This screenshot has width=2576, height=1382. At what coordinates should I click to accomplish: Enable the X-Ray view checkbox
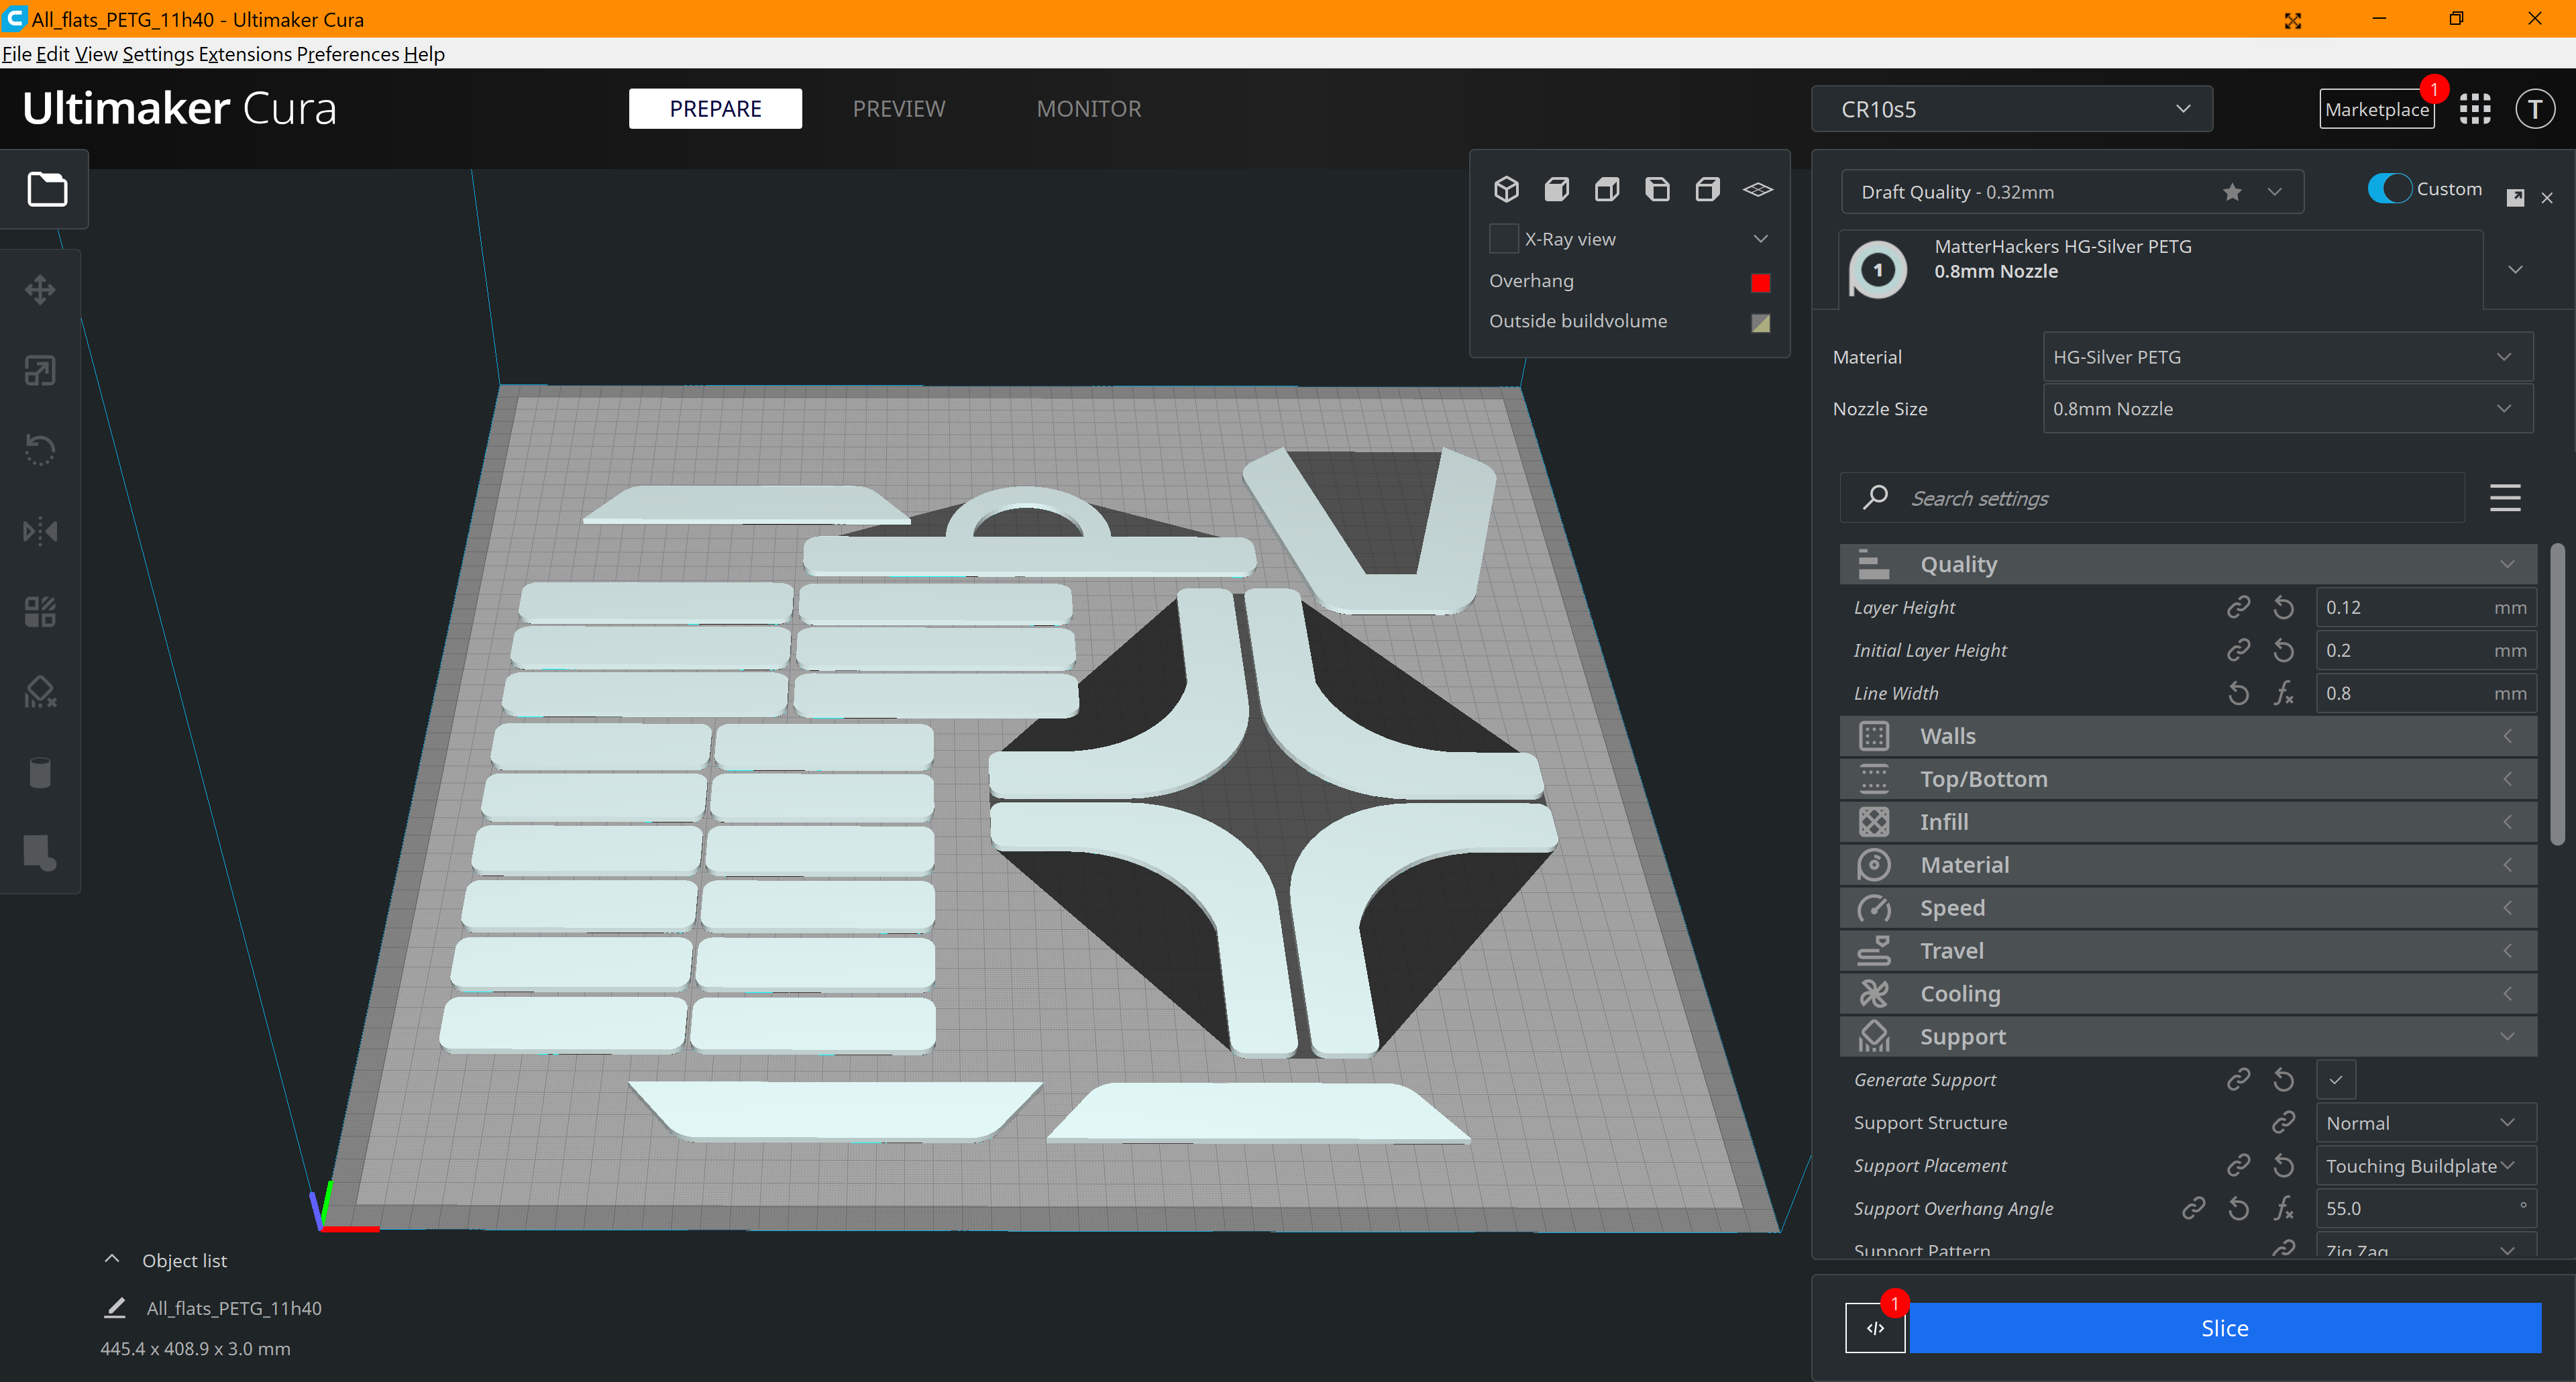(x=1504, y=239)
